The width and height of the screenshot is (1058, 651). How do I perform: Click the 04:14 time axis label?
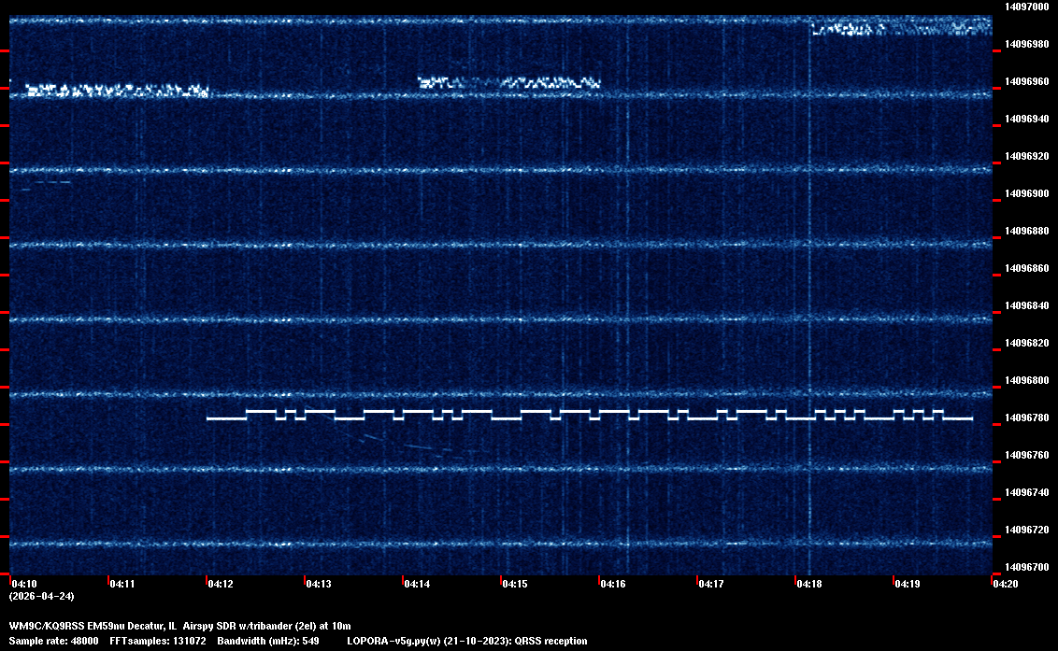418,585
